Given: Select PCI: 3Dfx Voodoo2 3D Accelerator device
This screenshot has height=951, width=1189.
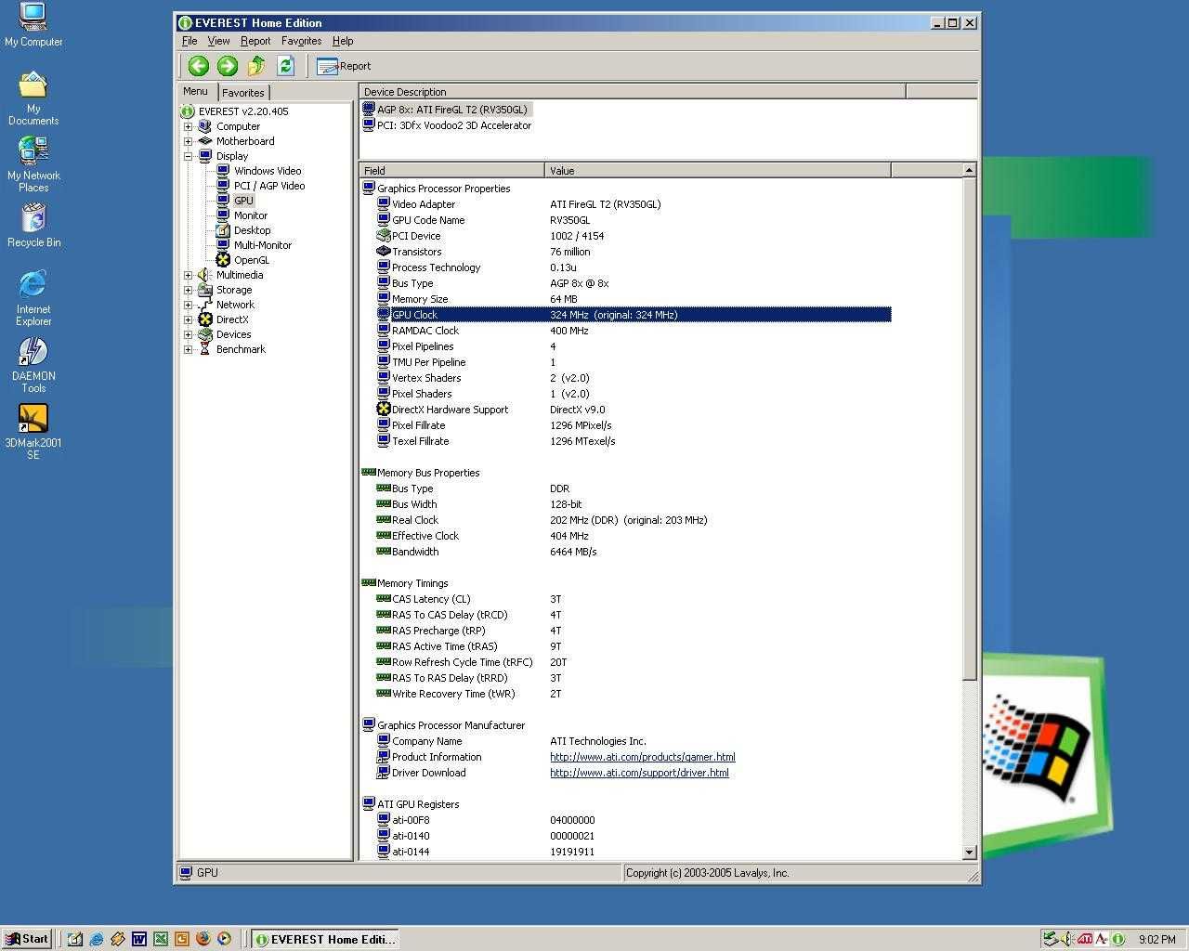Looking at the screenshot, I should (x=447, y=125).
